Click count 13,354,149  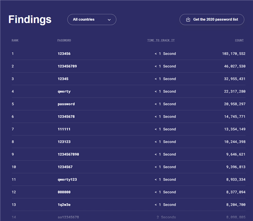pyautogui.click(x=235, y=129)
